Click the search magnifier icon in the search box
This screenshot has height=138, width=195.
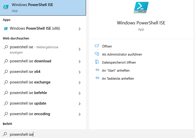pyautogui.click(x=5, y=134)
